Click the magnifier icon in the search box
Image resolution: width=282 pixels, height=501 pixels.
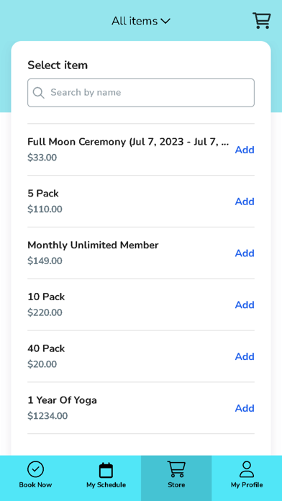tap(39, 93)
